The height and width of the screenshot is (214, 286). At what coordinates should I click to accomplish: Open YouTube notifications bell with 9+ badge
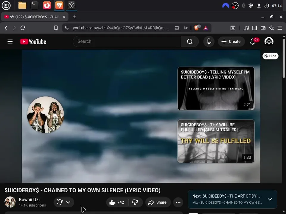(x=253, y=41)
